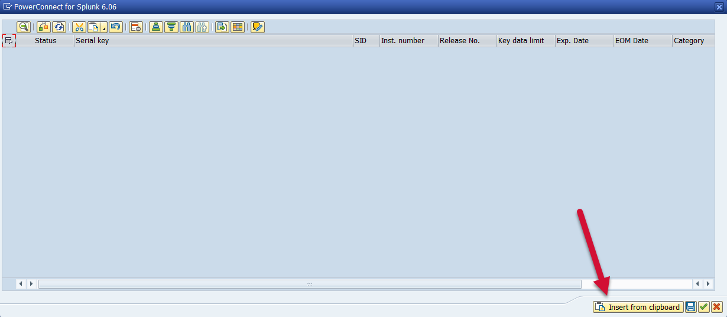
Task: Click the Find binoculars icon
Action: click(x=187, y=27)
